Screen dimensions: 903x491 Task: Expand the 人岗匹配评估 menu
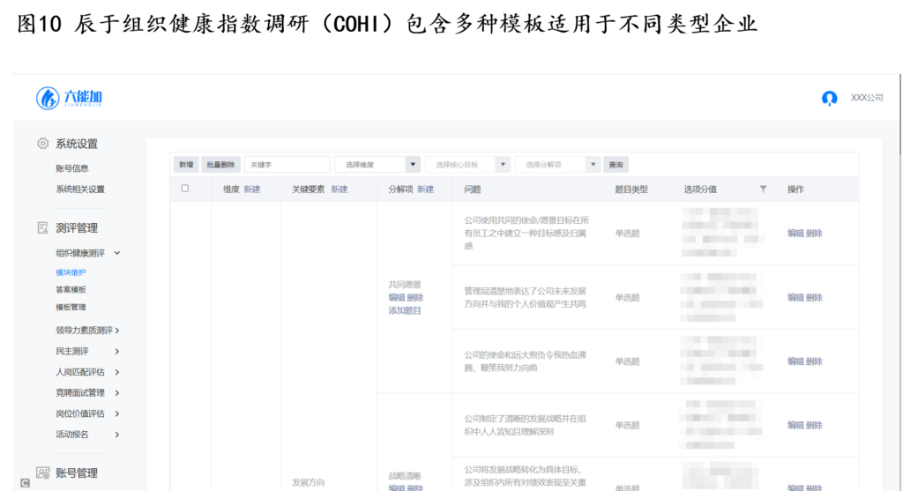coord(117,372)
